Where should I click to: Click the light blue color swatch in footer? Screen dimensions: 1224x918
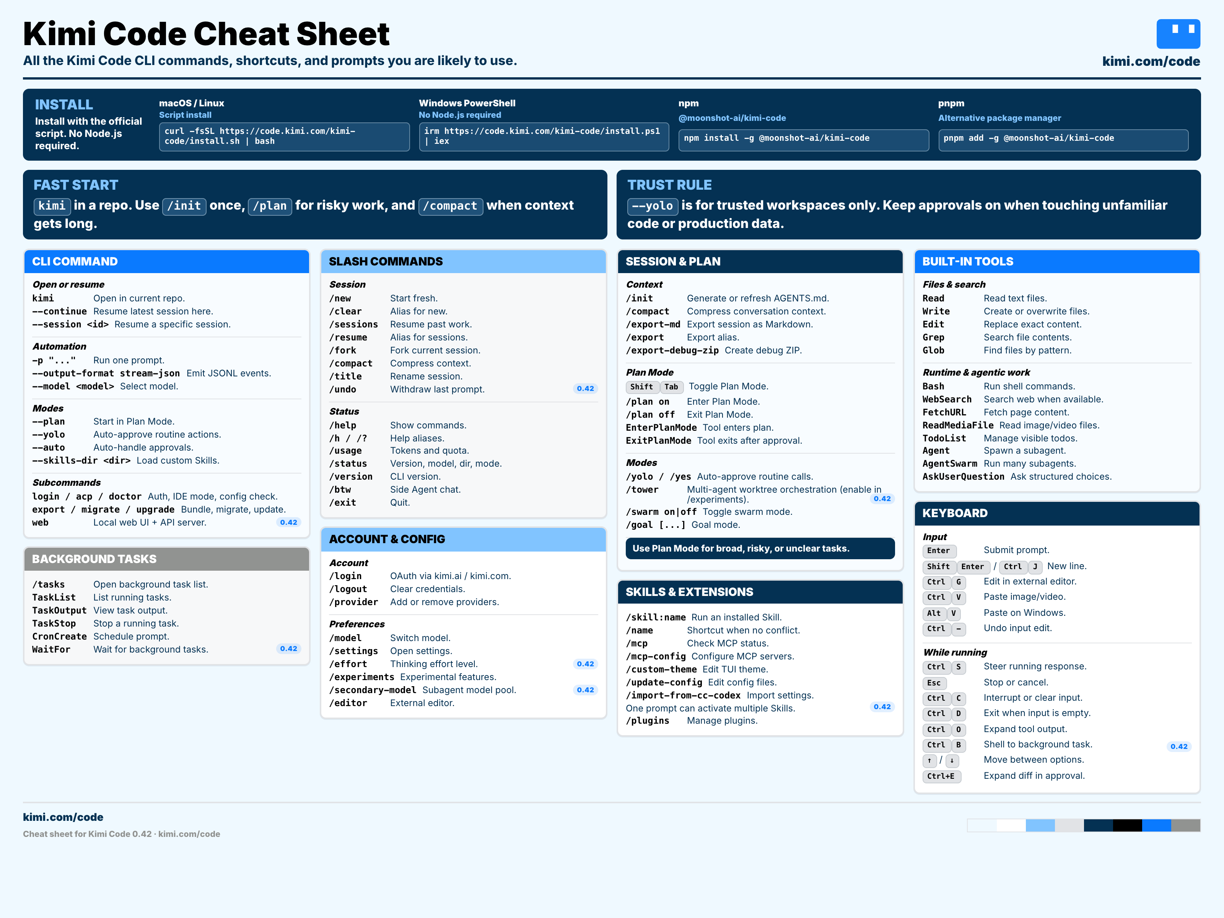pyautogui.click(x=1040, y=825)
